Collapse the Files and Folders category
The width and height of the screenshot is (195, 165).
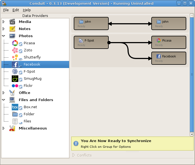click(4, 100)
